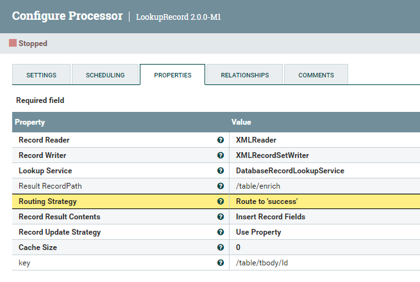Select the Insert Record Fields value

tap(271, 217)
